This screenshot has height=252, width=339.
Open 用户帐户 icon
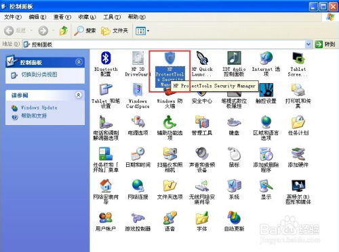click(106, 218)
